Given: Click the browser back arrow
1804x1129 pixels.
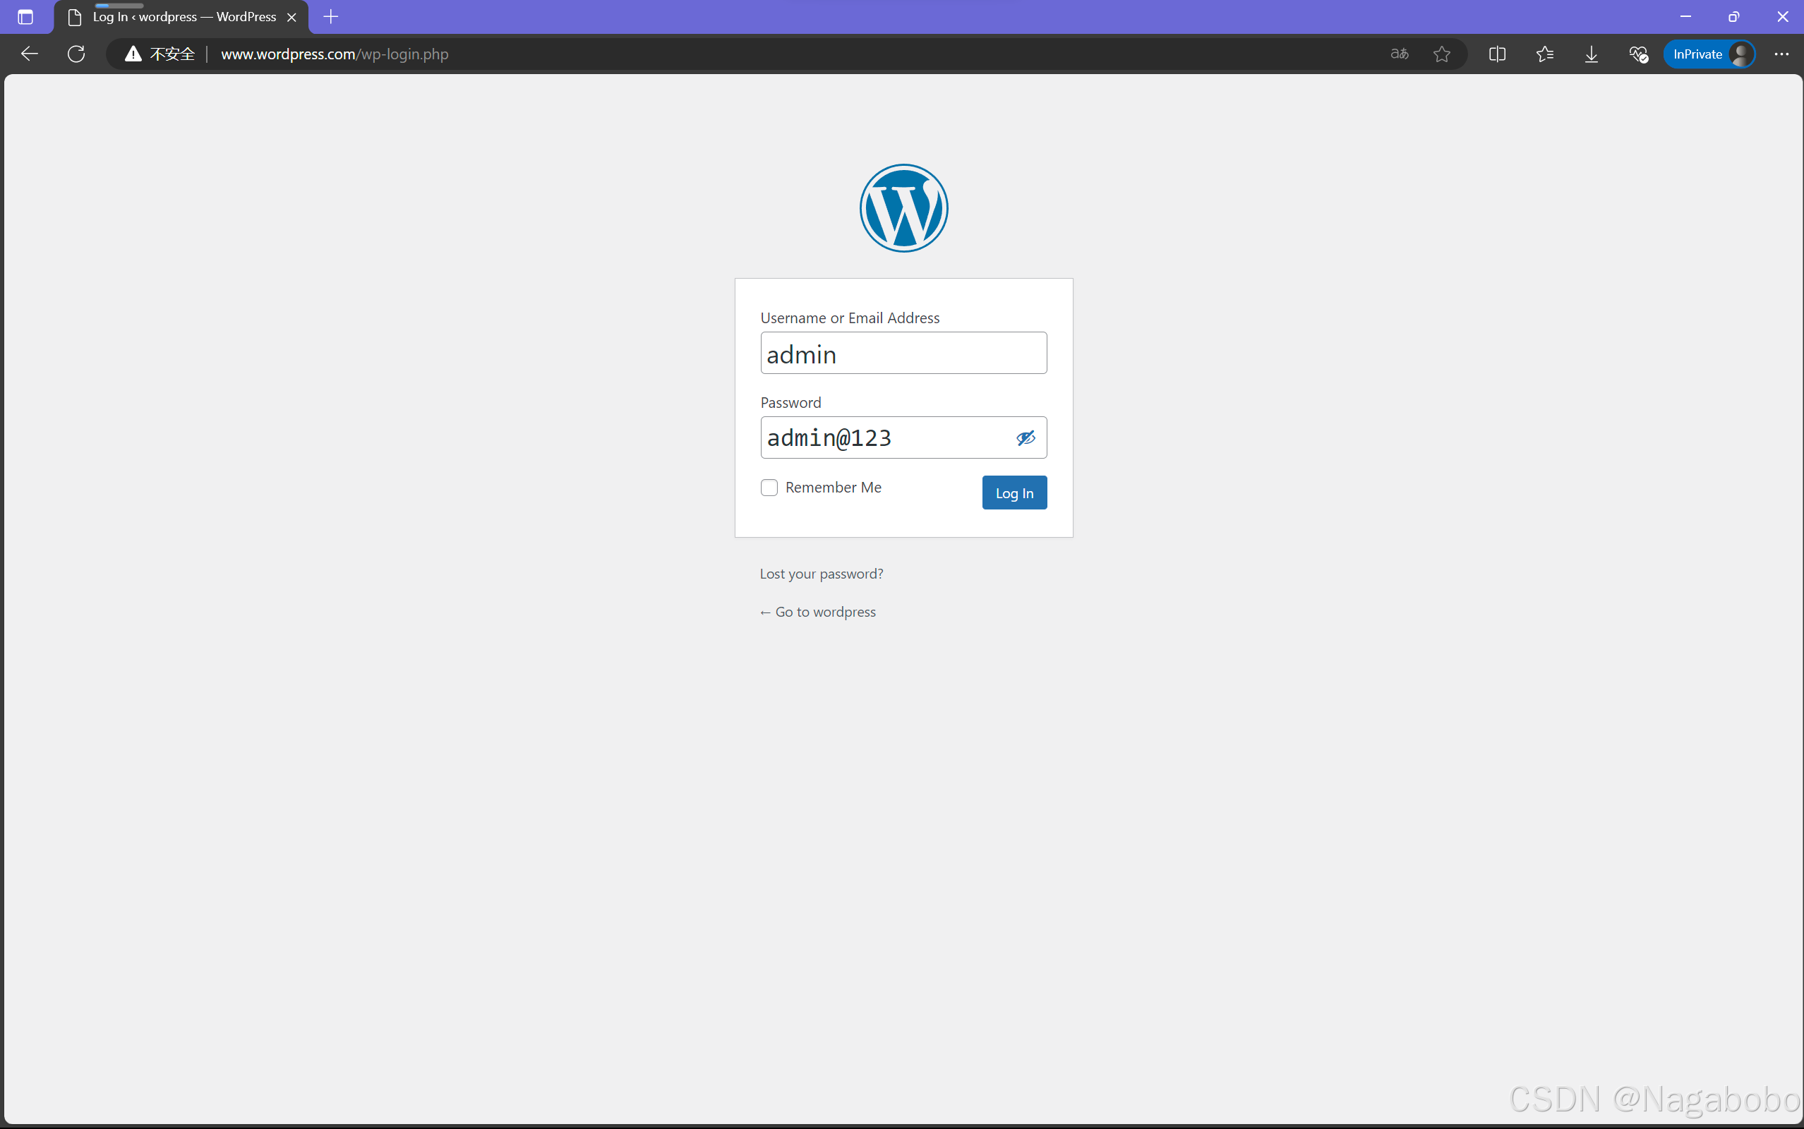Looking at the screenshot, I should pyautogui.click(x=29, y=54).
